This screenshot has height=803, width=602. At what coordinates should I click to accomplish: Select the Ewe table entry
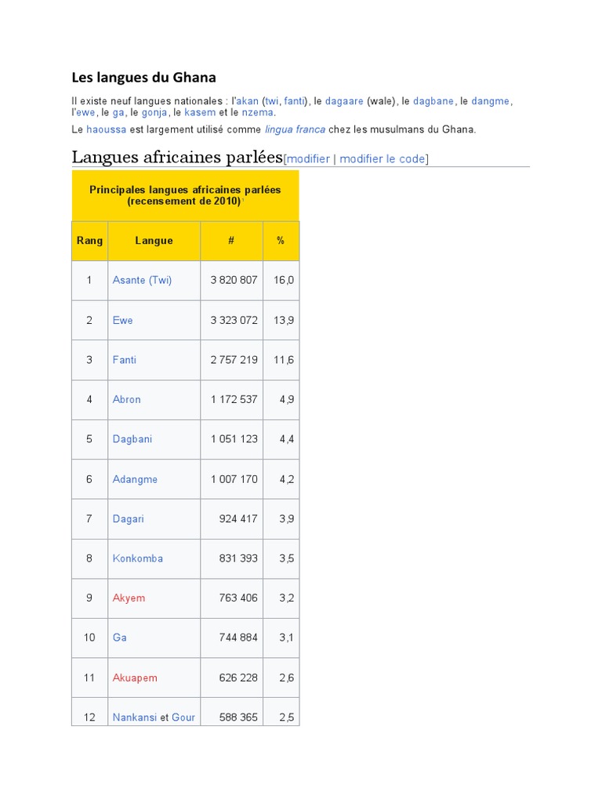pyautogui.click(x=122, y=320)
